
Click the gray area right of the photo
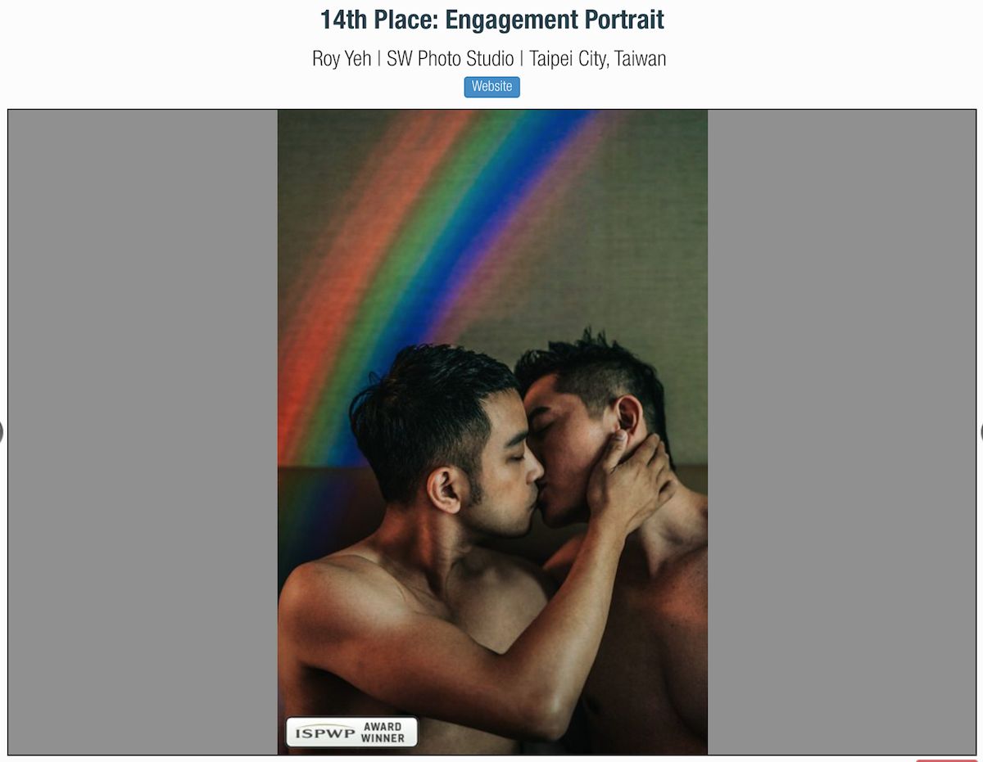pyautogui.click(x=841, y=432)
